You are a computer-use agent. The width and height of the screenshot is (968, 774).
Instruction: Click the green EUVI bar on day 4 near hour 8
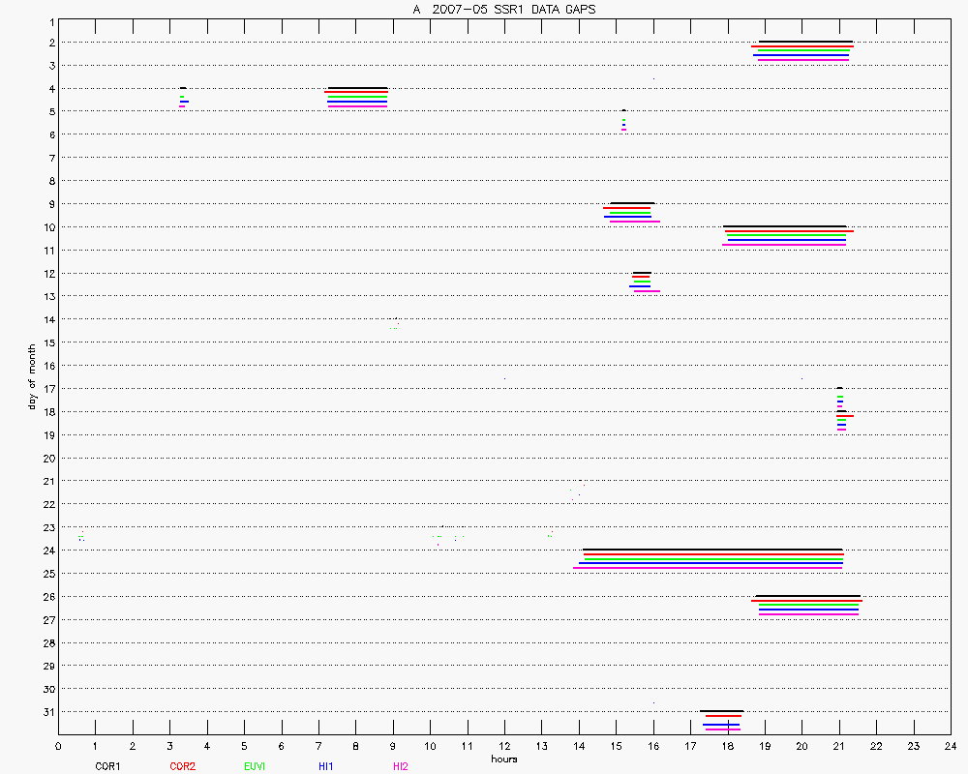357,97
